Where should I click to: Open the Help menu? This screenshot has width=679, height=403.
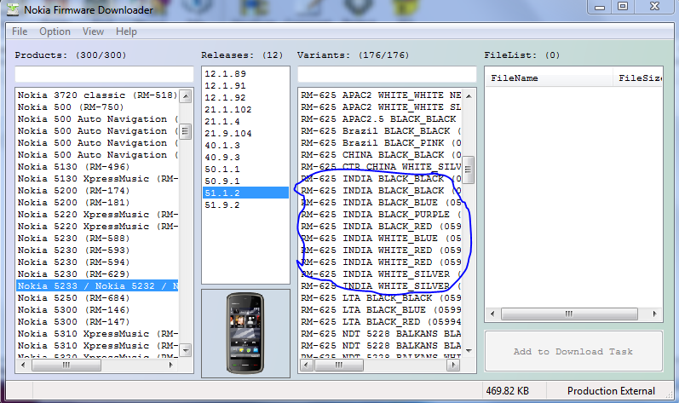click(x=126, y=32)
